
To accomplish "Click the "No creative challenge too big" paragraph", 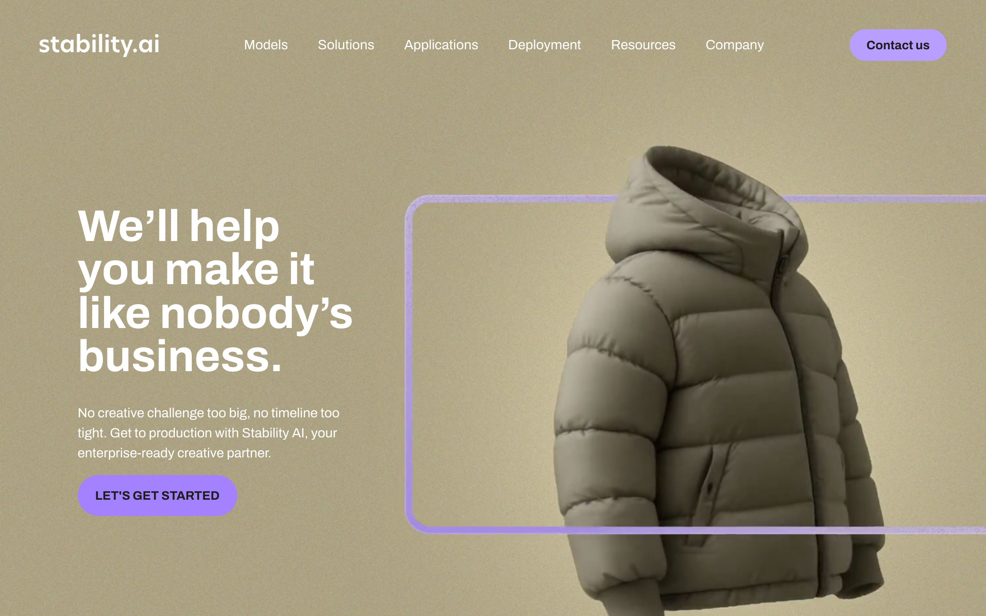I will point(208,433).
